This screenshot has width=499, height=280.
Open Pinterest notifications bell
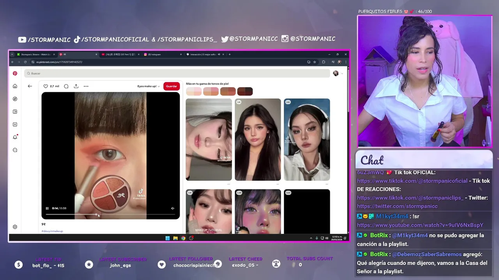(x=15, y=137)
